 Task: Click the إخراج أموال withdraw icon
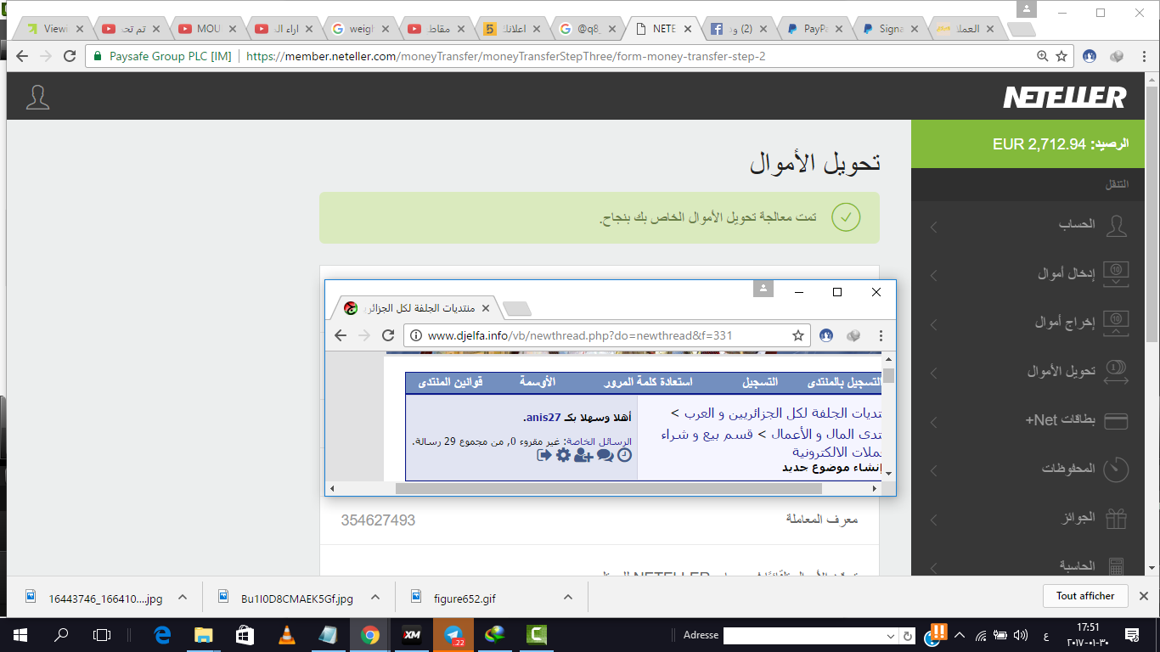coord(1116,322)
